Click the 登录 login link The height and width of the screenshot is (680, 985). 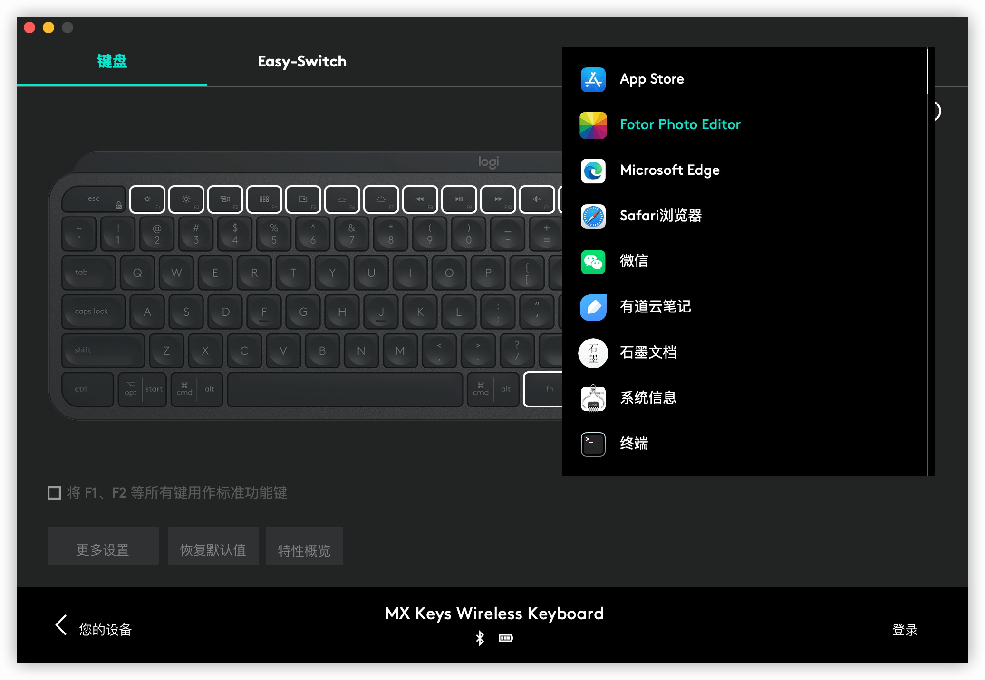click(x=904, y=630)
